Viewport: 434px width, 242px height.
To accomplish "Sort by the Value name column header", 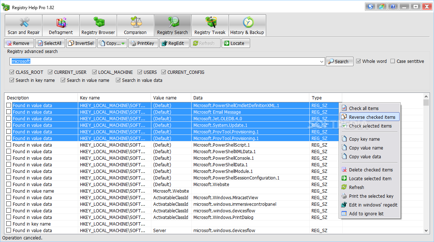I will click(171, 98).
